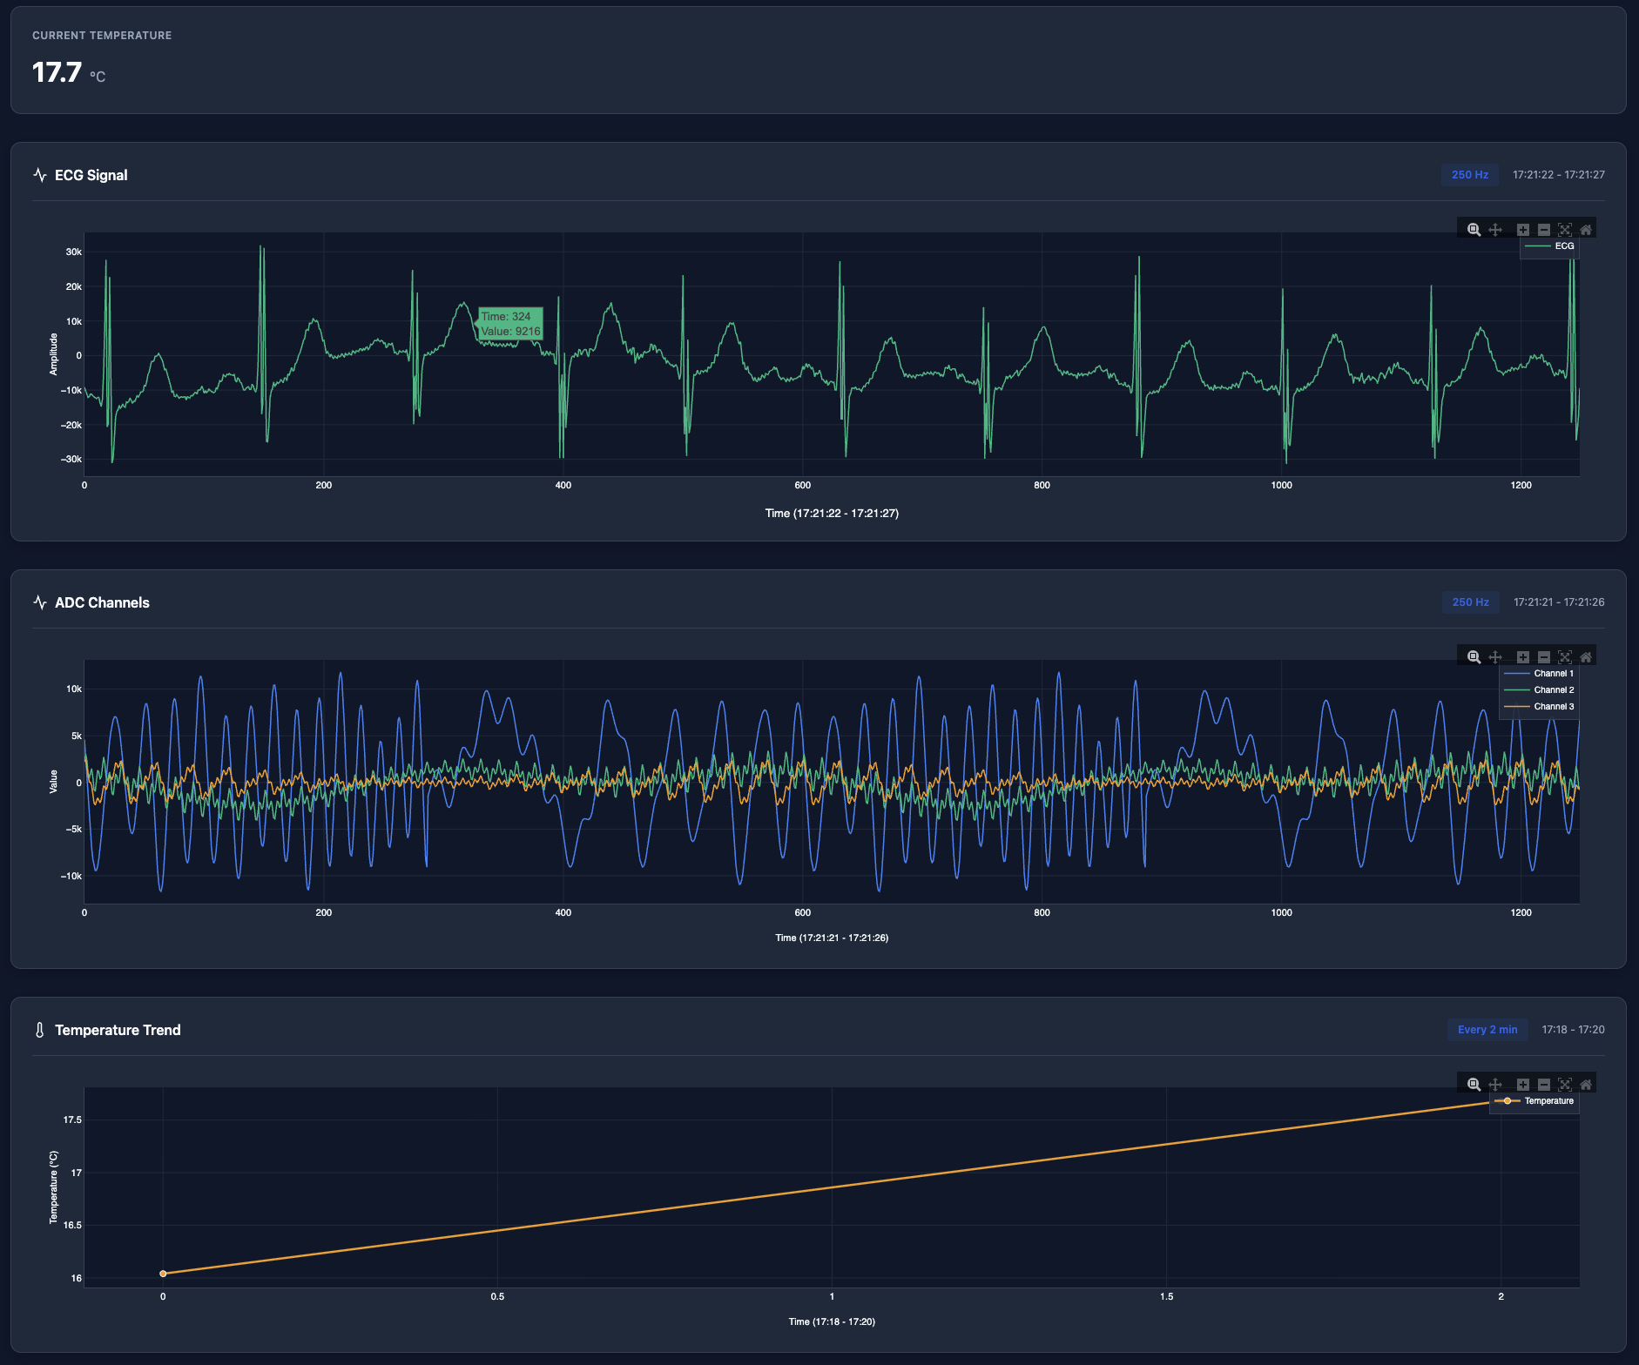Click the first temperature data point at time 0
1639x1365 pixels.
(163, 1274)
